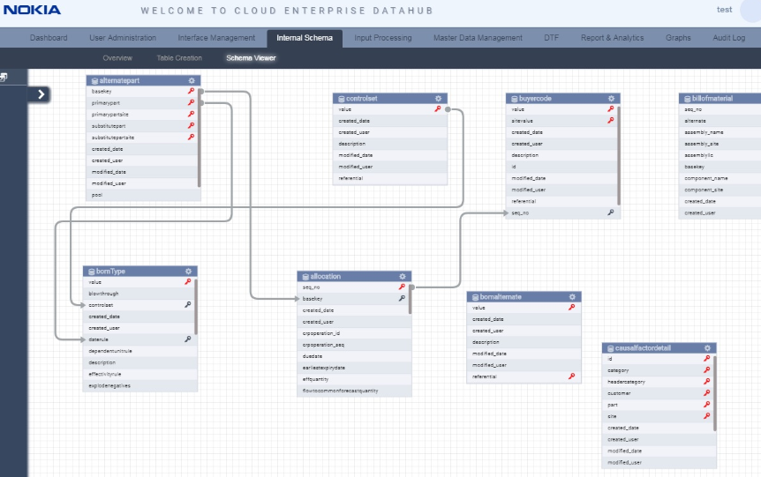
Task: Click the gray key icon beside controlset in bomType
Action: click(x=187, y=304)
